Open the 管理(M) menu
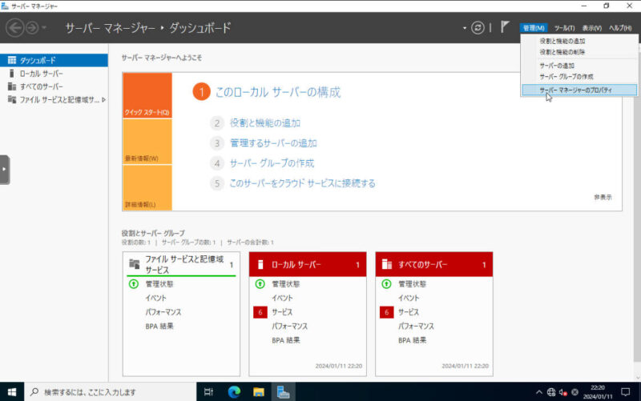The height and width of the screenshot is (401, 641). point(534,28)
